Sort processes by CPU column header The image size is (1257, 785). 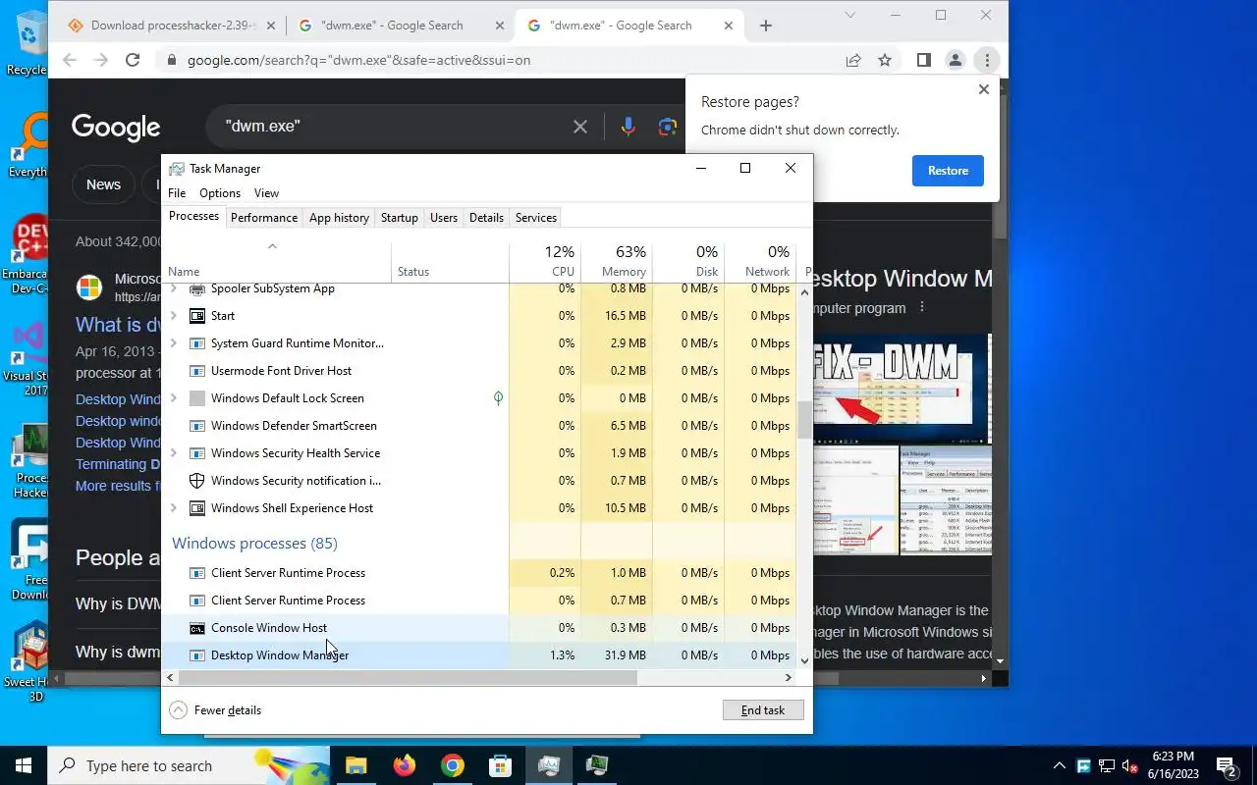click(545, 261)
